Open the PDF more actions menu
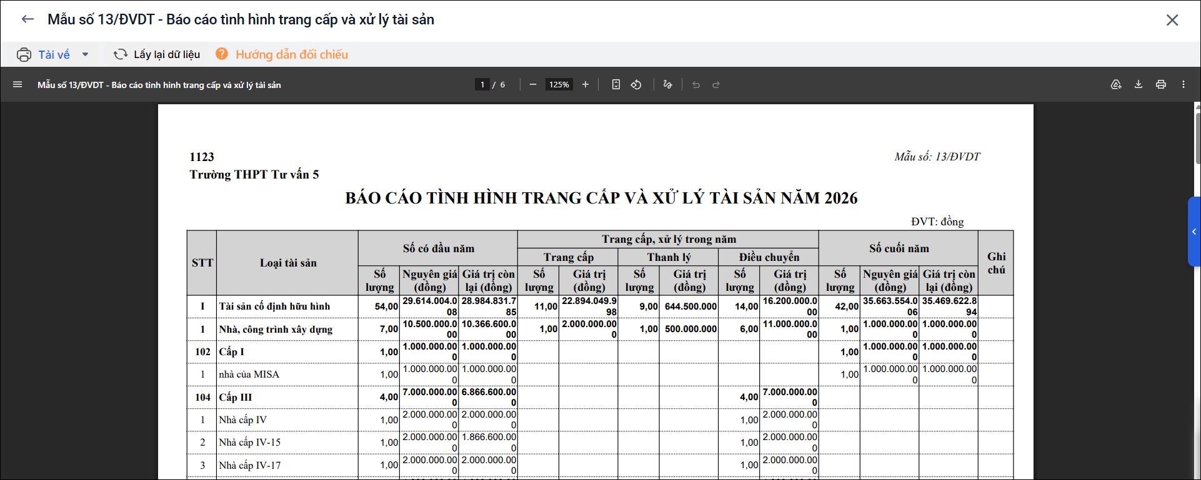 click(x=1184, y=84)
